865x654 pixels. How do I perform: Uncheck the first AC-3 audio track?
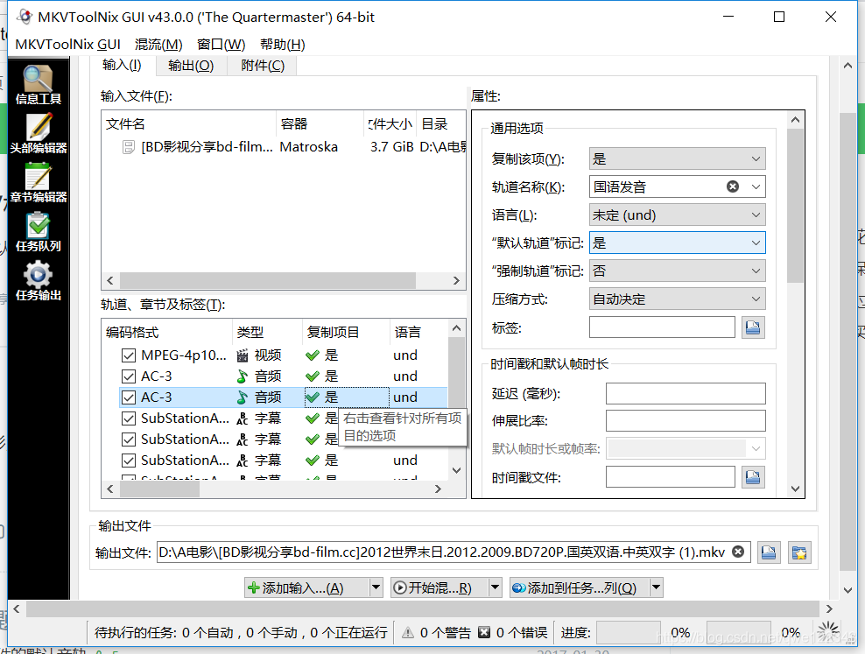point(129,376)
